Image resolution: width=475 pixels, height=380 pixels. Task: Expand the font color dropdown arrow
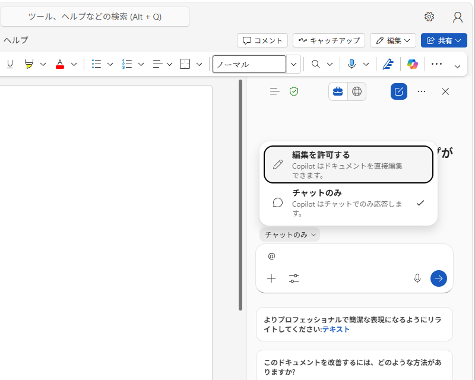pos(74,64)
